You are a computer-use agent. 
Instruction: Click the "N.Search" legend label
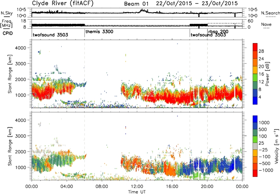[270, 13]
